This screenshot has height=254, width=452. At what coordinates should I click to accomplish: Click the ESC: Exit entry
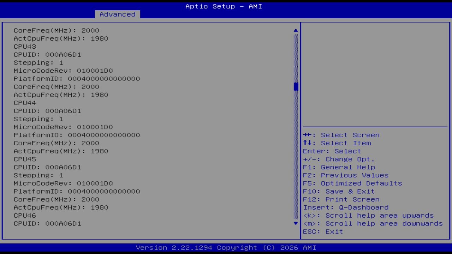[322, 231]
